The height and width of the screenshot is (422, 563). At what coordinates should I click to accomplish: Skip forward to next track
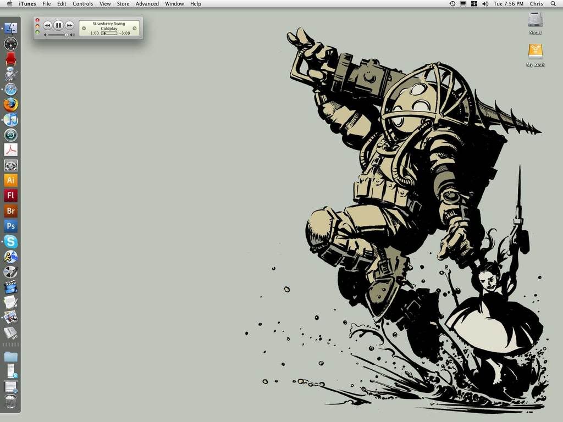[x=69, y=25]
